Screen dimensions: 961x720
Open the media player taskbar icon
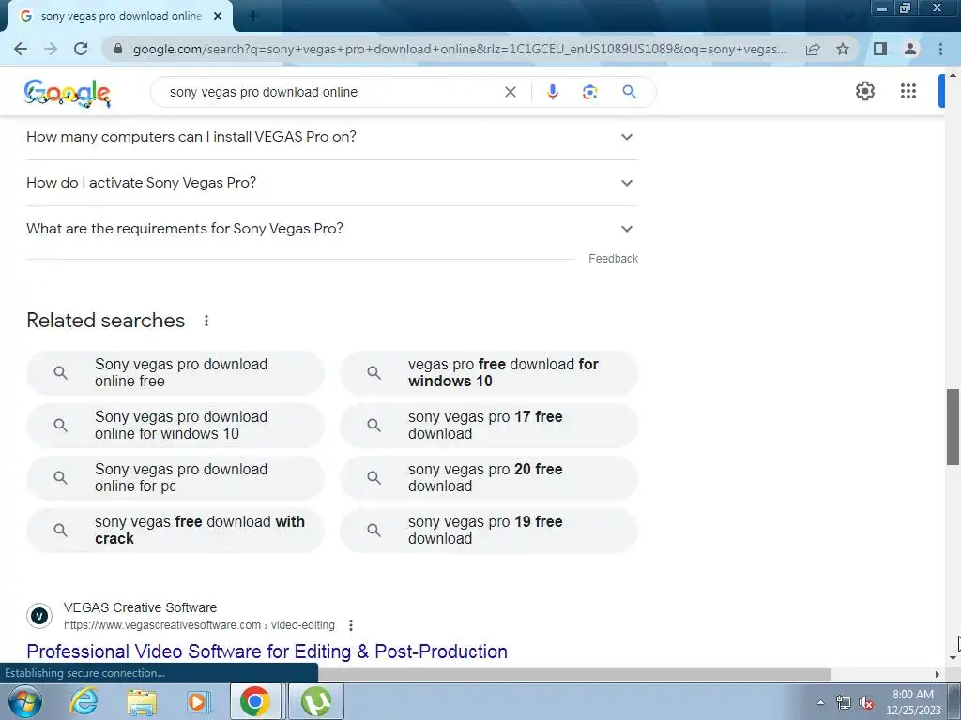198,702
